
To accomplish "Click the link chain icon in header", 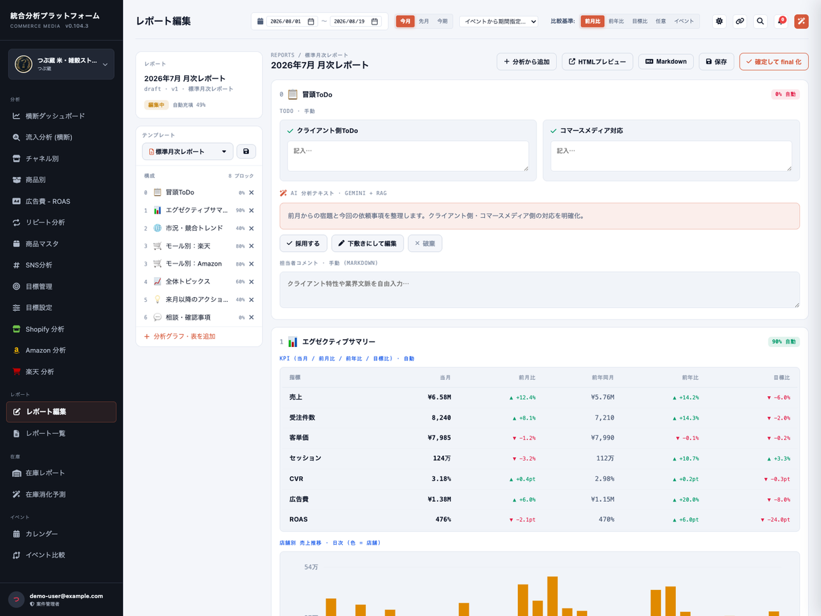I will pyautogui.click(x=740, y=21).
